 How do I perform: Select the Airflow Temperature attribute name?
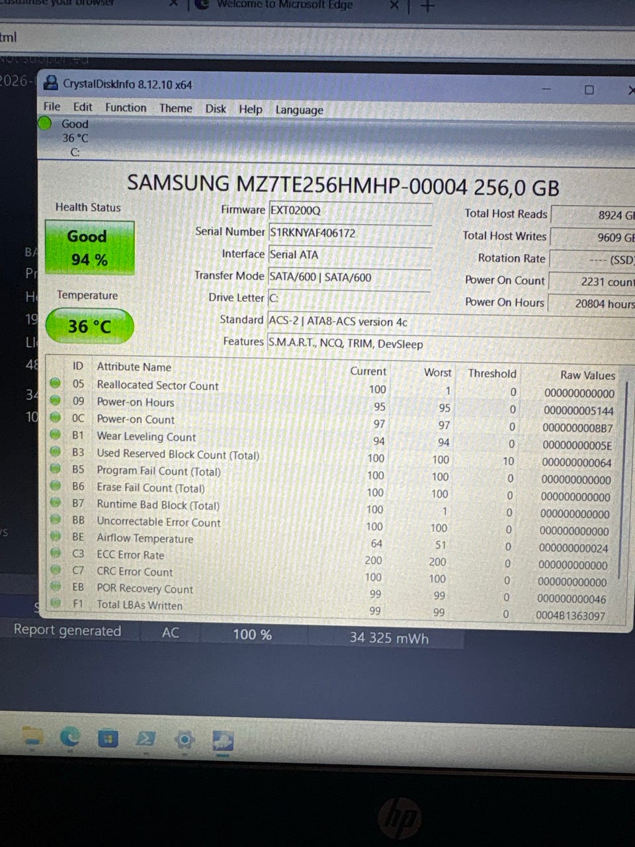coord(145,539)
